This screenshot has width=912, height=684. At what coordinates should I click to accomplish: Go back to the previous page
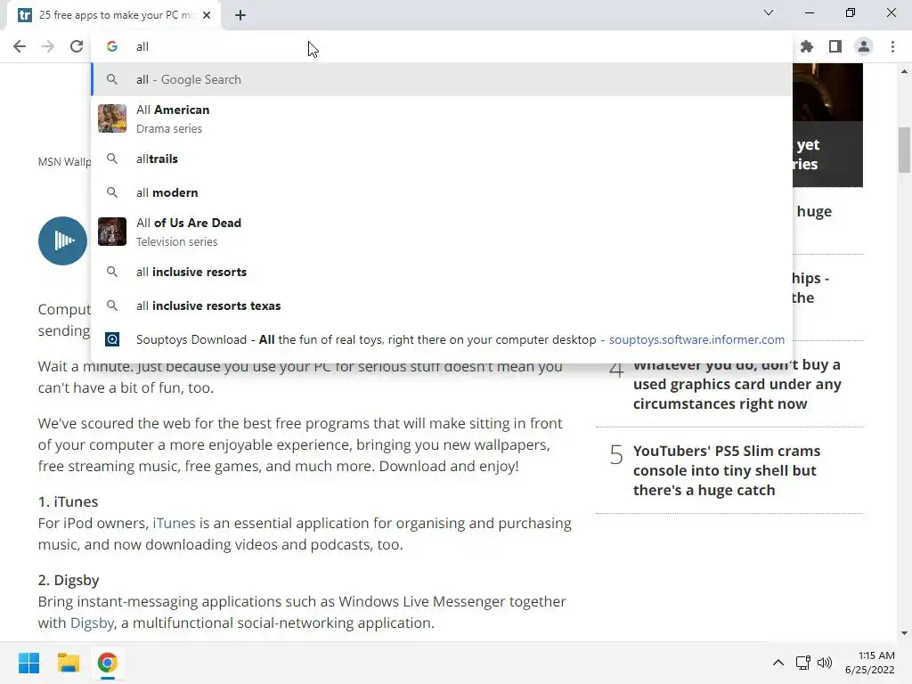pyautogui.click(x=20, y=46)
